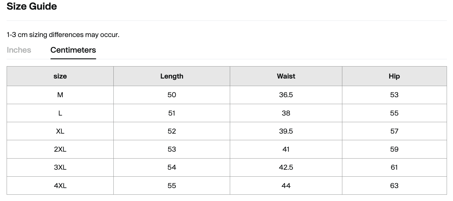Viewport: 453px width, 201px height.
Task: Click the 42.5 waist value for 3XL
Action: [x=286, y=167]
